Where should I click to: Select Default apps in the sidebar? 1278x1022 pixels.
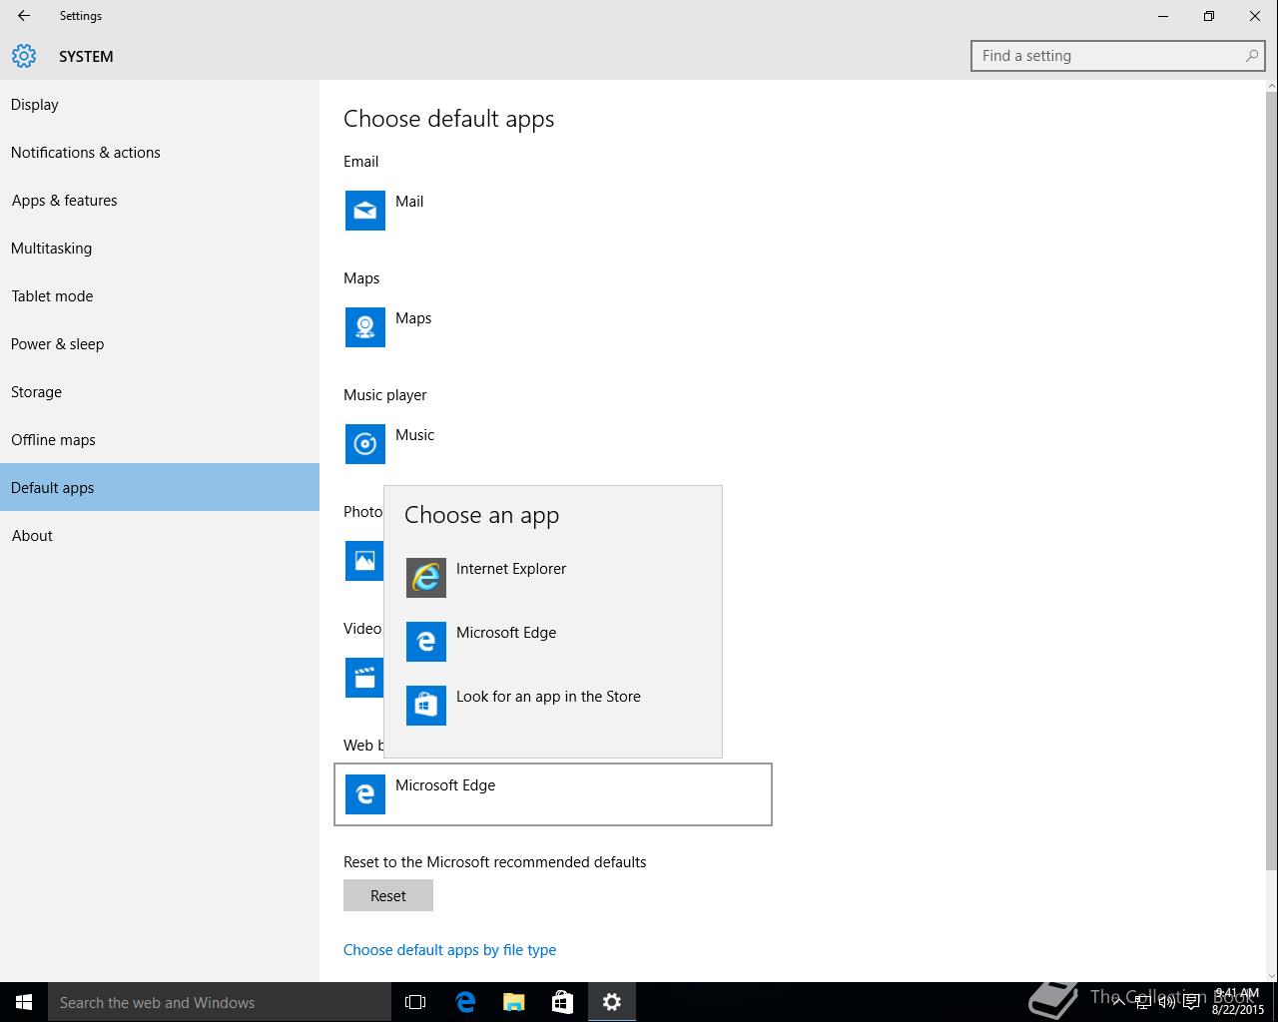tap(160, 487)
